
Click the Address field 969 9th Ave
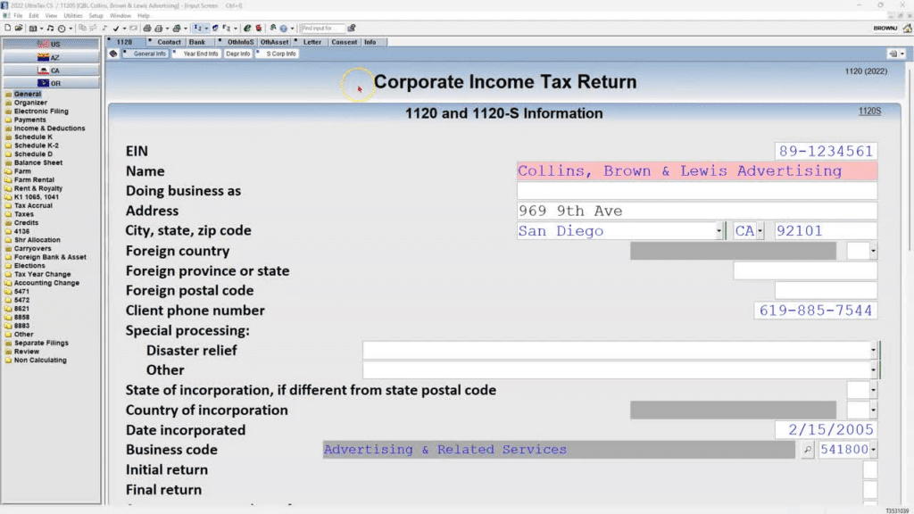click(x=696, y=211)
